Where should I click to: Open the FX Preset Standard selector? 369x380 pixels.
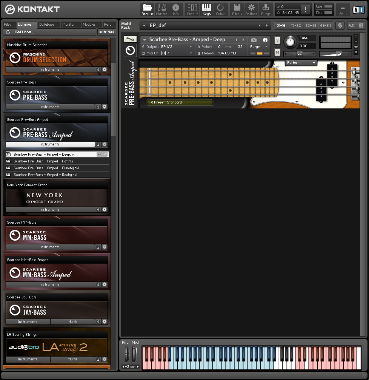point(180,102)
